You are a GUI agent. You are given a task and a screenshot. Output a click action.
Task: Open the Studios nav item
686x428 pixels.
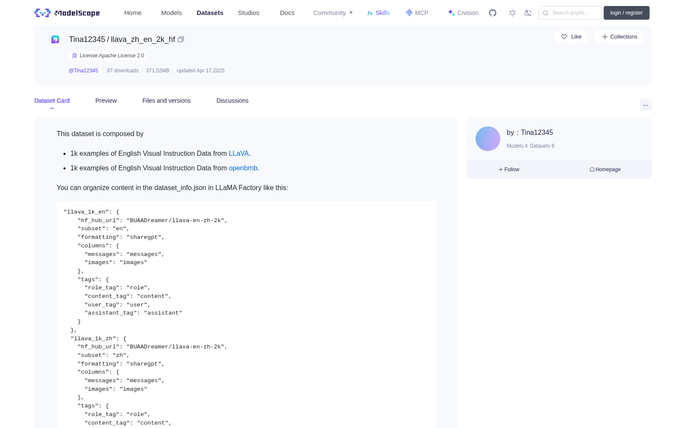(x=249, y=13)
